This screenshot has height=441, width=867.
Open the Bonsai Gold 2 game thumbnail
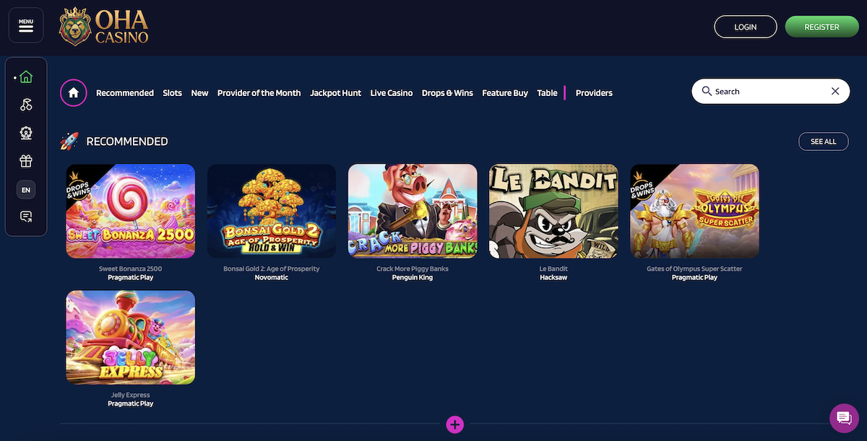tap(272, 211)
